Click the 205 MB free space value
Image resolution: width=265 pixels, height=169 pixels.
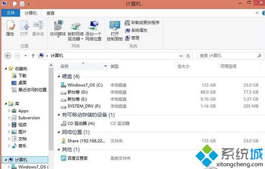pos(251,106)
